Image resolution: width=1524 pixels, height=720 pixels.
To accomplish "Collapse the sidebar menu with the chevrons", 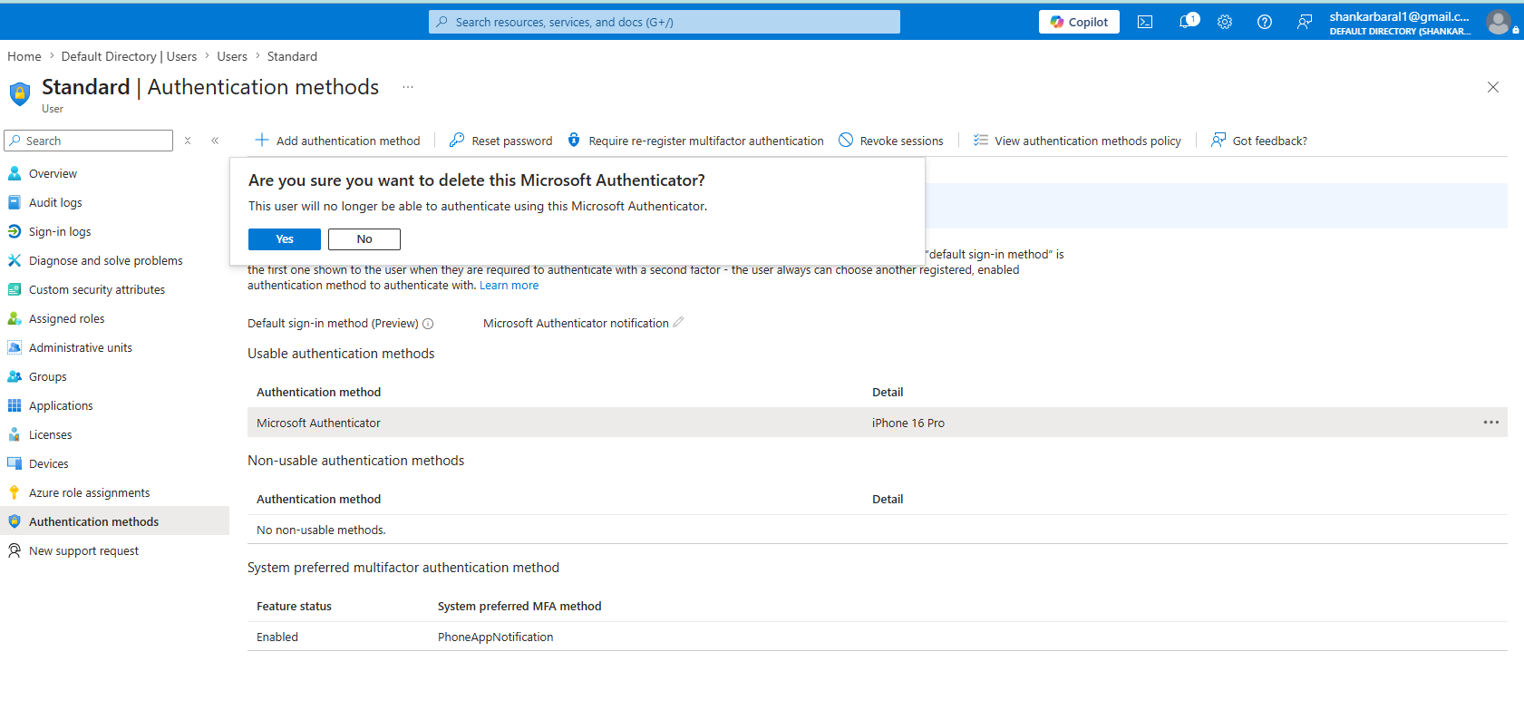I will coord(215,141).
